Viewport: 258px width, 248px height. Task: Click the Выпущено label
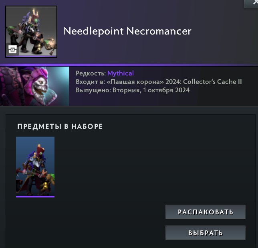(x=93, y=90)
